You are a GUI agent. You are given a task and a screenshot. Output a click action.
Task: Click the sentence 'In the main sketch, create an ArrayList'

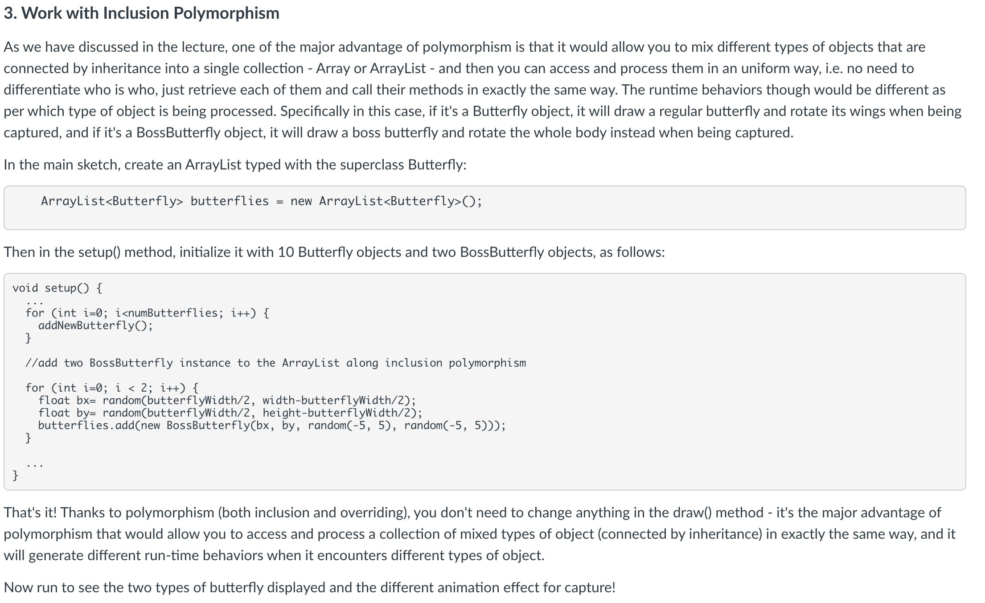[235, 165]
